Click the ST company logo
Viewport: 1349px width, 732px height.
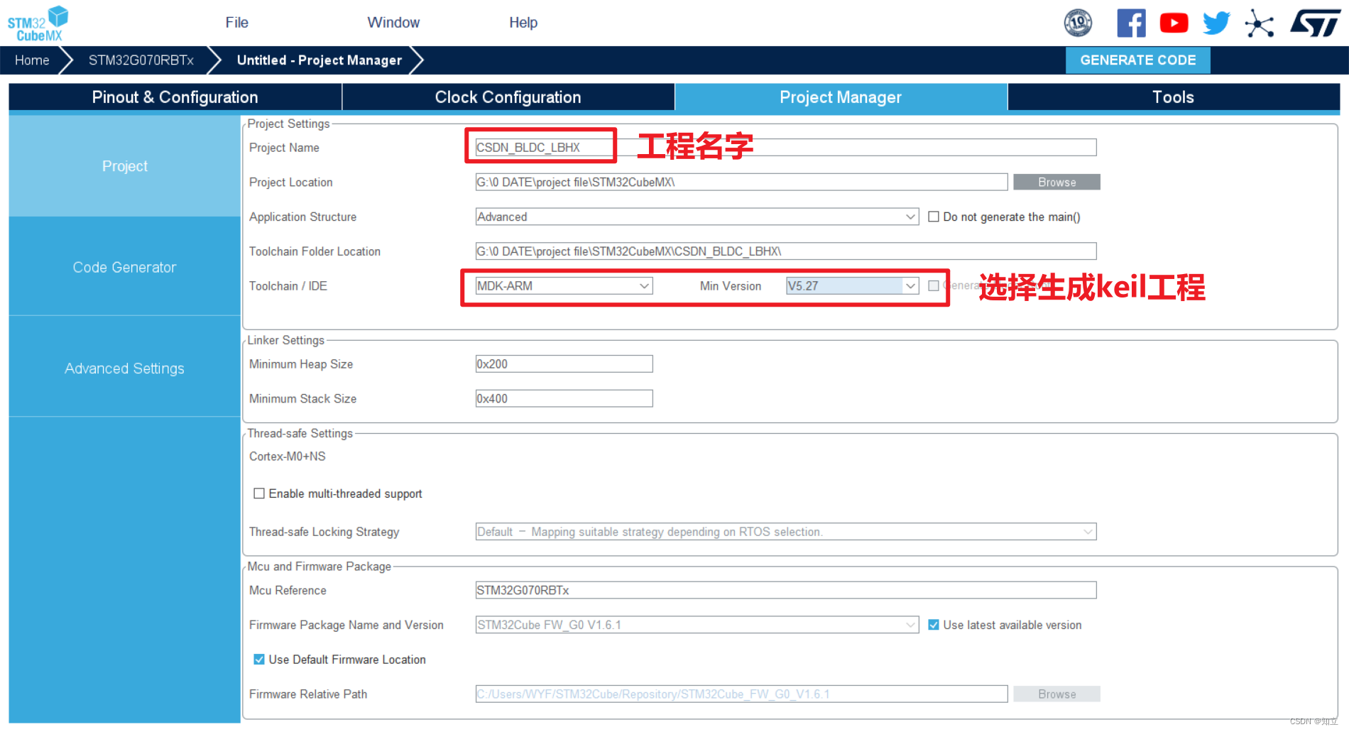pyautogui.click(x=1315, y=23)
